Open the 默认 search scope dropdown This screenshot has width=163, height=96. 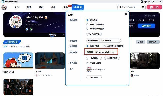pyautogui.click(x=122, y=7)
